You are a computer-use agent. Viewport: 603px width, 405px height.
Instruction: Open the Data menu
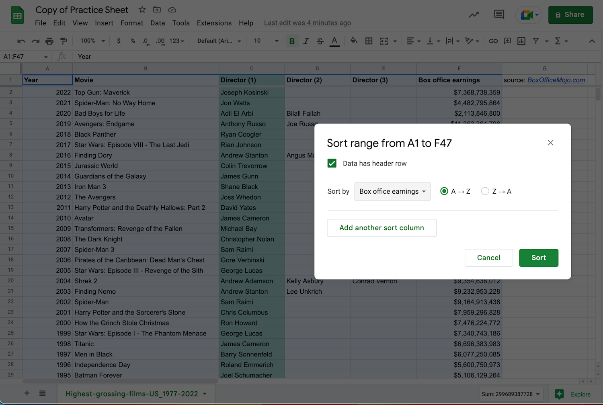pyautogui.click(x=158, y=23)
